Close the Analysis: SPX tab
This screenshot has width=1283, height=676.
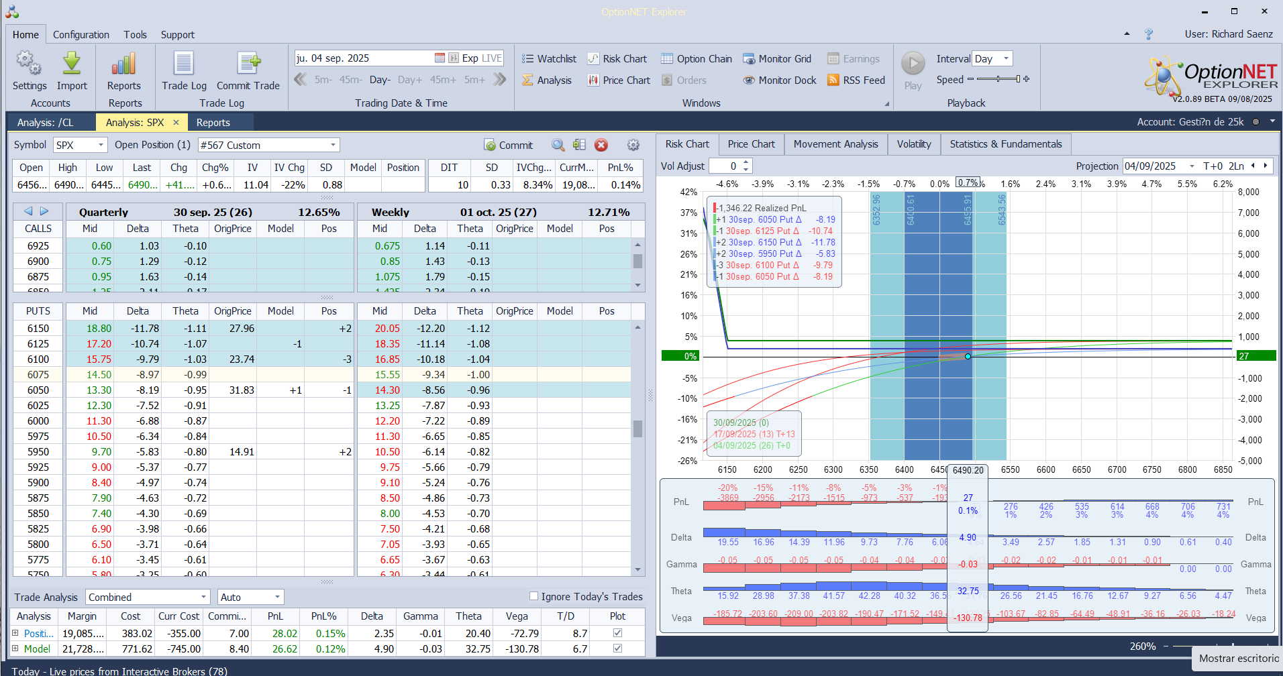point(176,122)
